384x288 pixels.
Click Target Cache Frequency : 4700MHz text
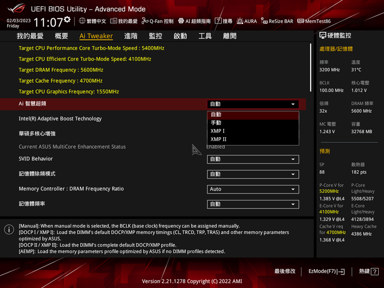pos(60,81)
